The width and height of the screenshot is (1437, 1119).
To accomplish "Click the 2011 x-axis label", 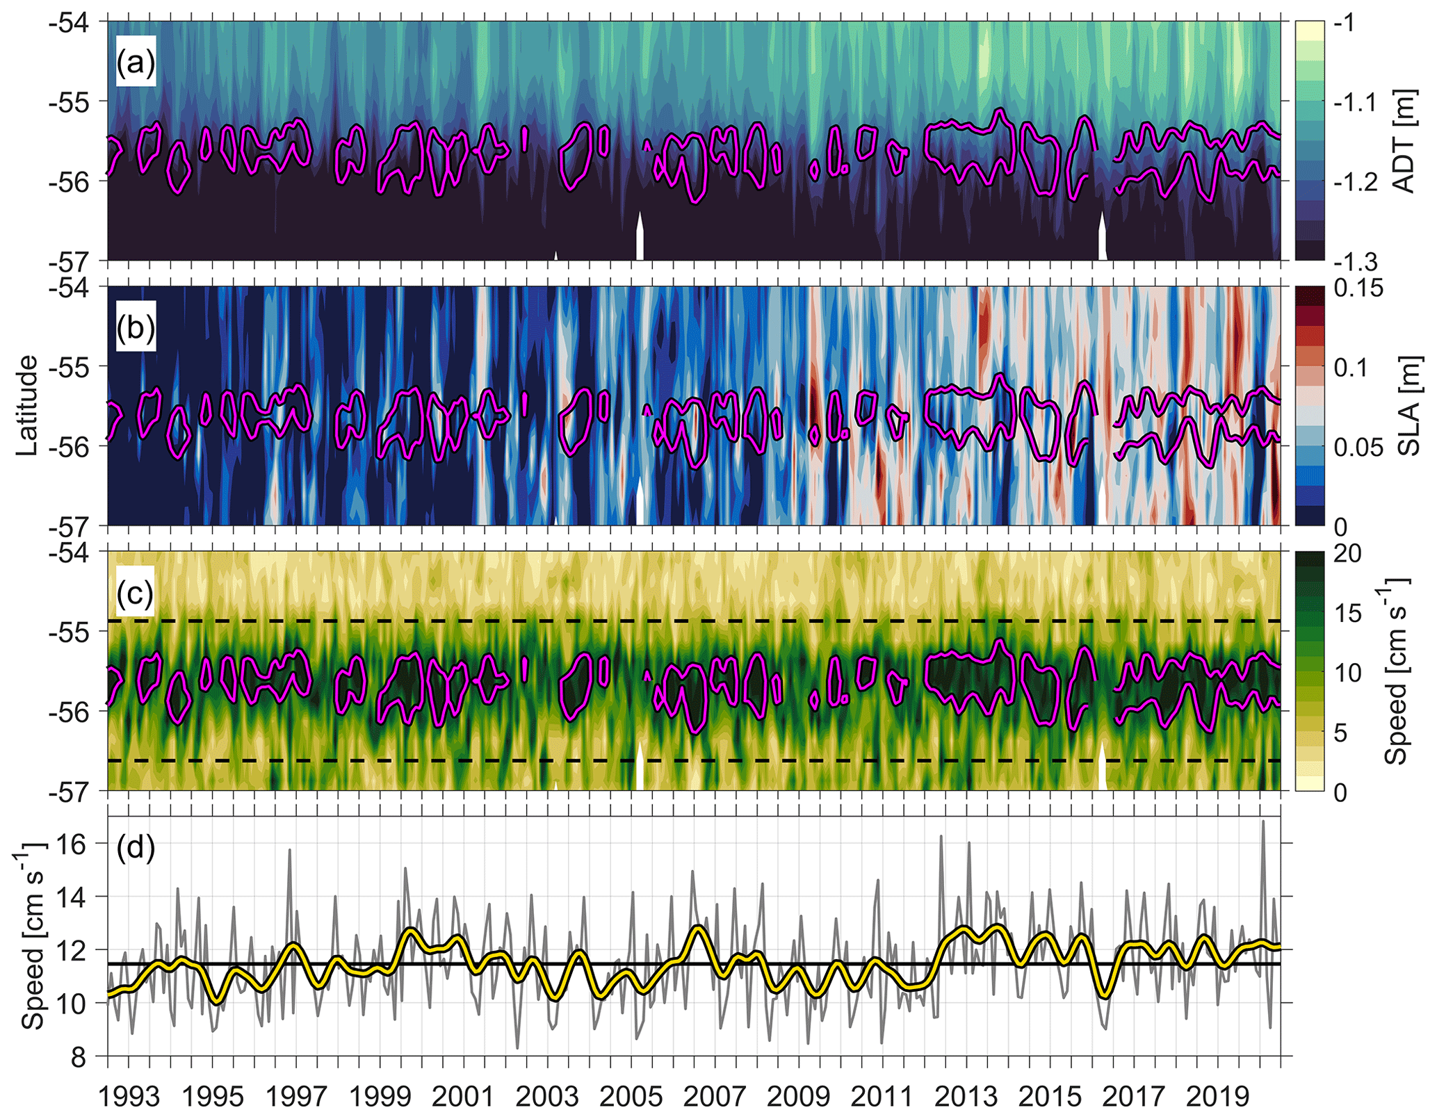I will pyautogui.click(x=882, y=1097).
